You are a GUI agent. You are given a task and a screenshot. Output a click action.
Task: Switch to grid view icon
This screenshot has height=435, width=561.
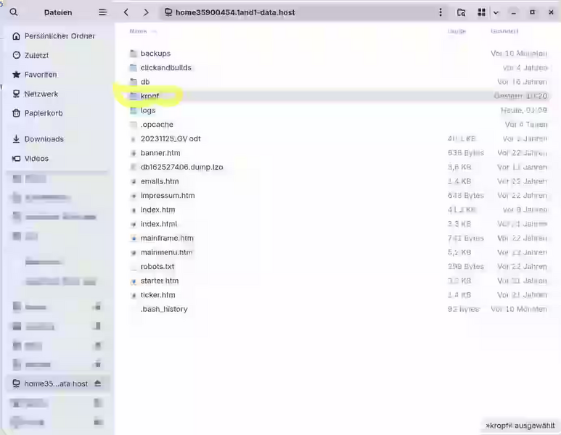(482, 12)
